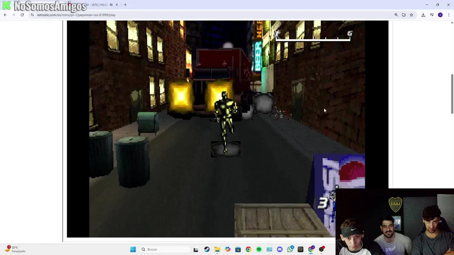Viewport: 454px width, 255px height.
Task: Close the current browser tab
Action: 117,5
